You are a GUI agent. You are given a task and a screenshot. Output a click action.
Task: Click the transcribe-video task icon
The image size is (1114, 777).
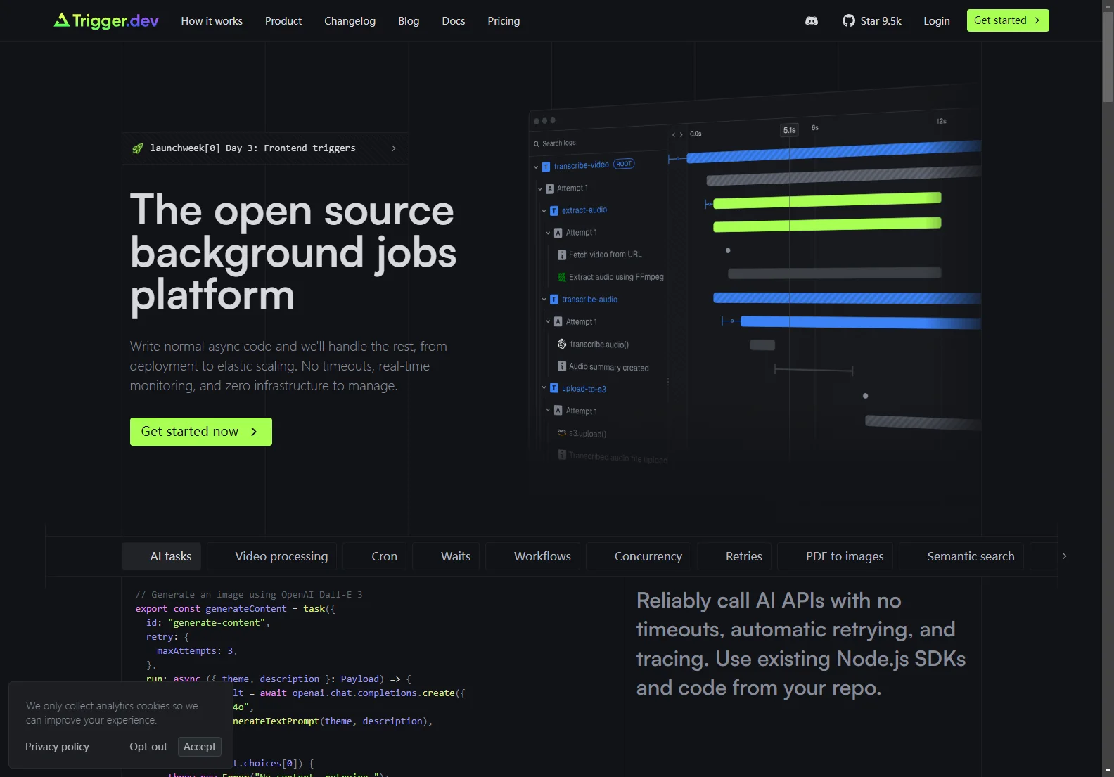click(546, 167)
